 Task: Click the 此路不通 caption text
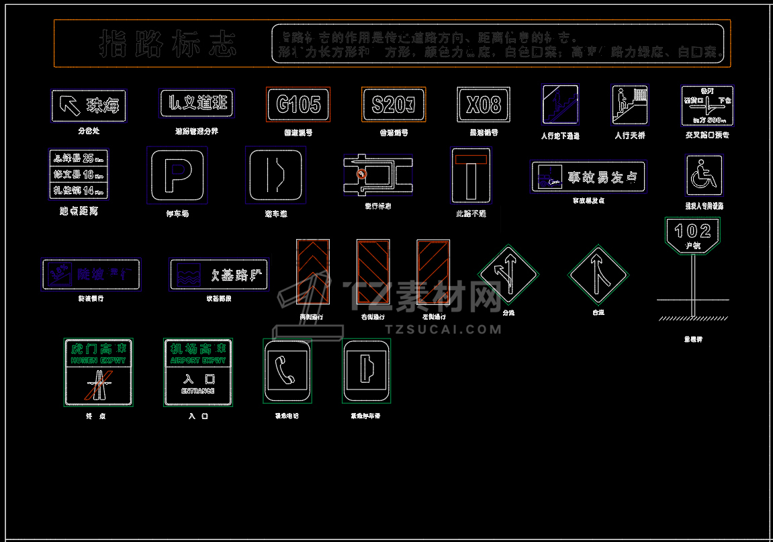(471, 214)
